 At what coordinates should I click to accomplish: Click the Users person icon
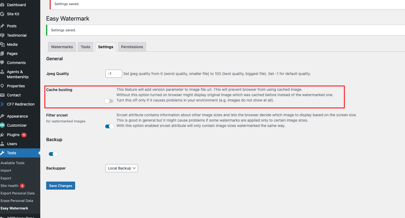(2, 144)
